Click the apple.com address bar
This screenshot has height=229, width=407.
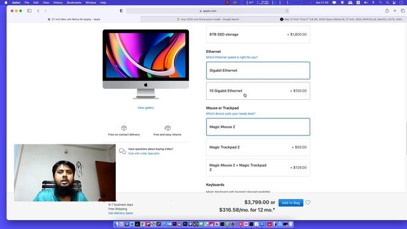[208, 11]
